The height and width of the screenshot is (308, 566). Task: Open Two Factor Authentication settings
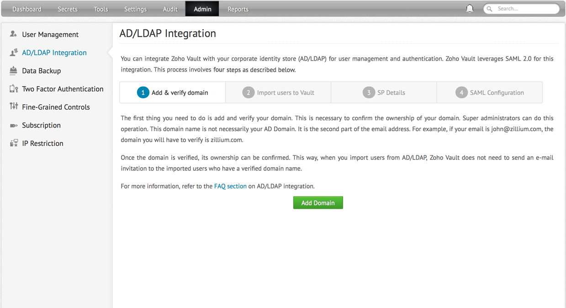[63, 89]
